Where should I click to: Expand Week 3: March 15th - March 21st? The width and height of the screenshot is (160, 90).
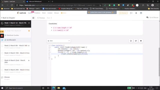click(x=29, y=53)
